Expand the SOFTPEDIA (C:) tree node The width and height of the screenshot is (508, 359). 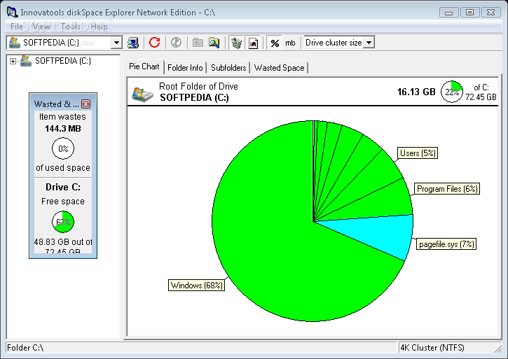click(x=13, y=61)
